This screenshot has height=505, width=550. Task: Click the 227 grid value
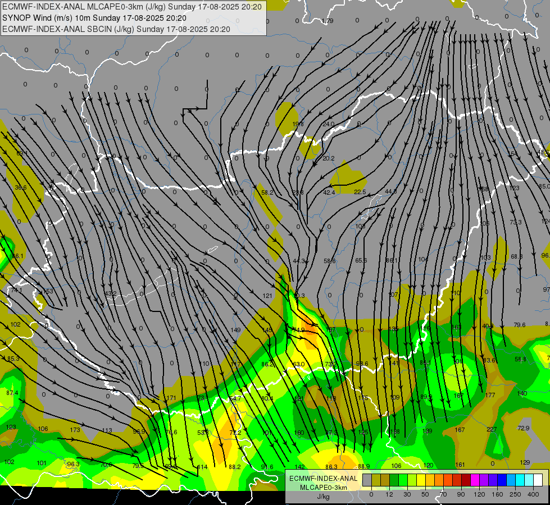pyautogui.click(x=492, y=429)
